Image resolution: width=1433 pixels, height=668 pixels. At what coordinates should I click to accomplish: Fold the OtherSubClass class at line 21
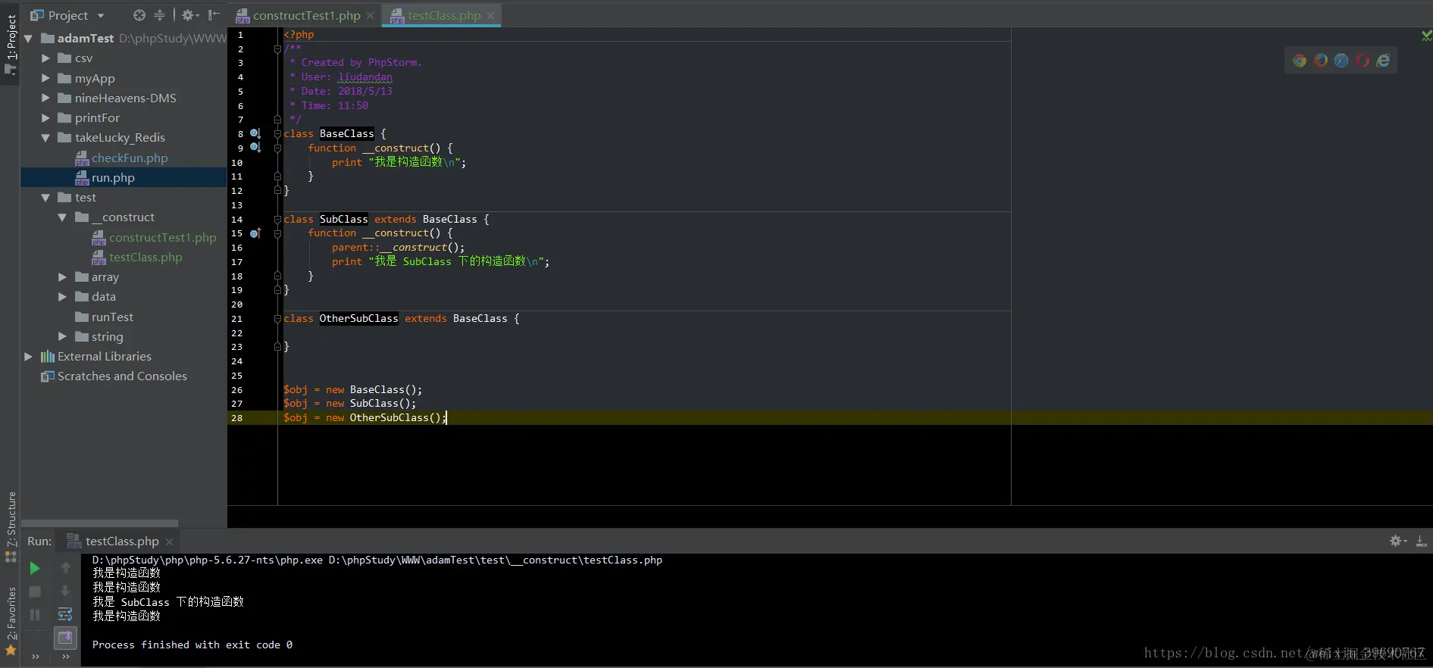277,318
